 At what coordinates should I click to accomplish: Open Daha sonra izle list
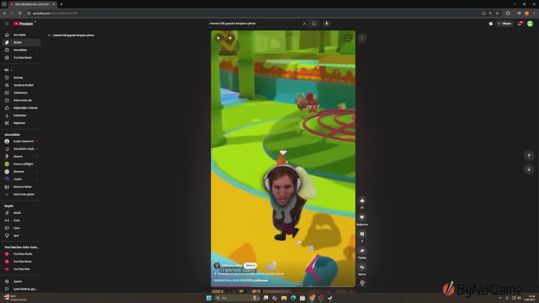coord(21,100)
